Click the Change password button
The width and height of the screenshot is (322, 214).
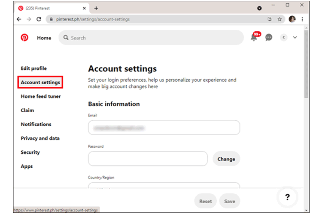point(226,159)
